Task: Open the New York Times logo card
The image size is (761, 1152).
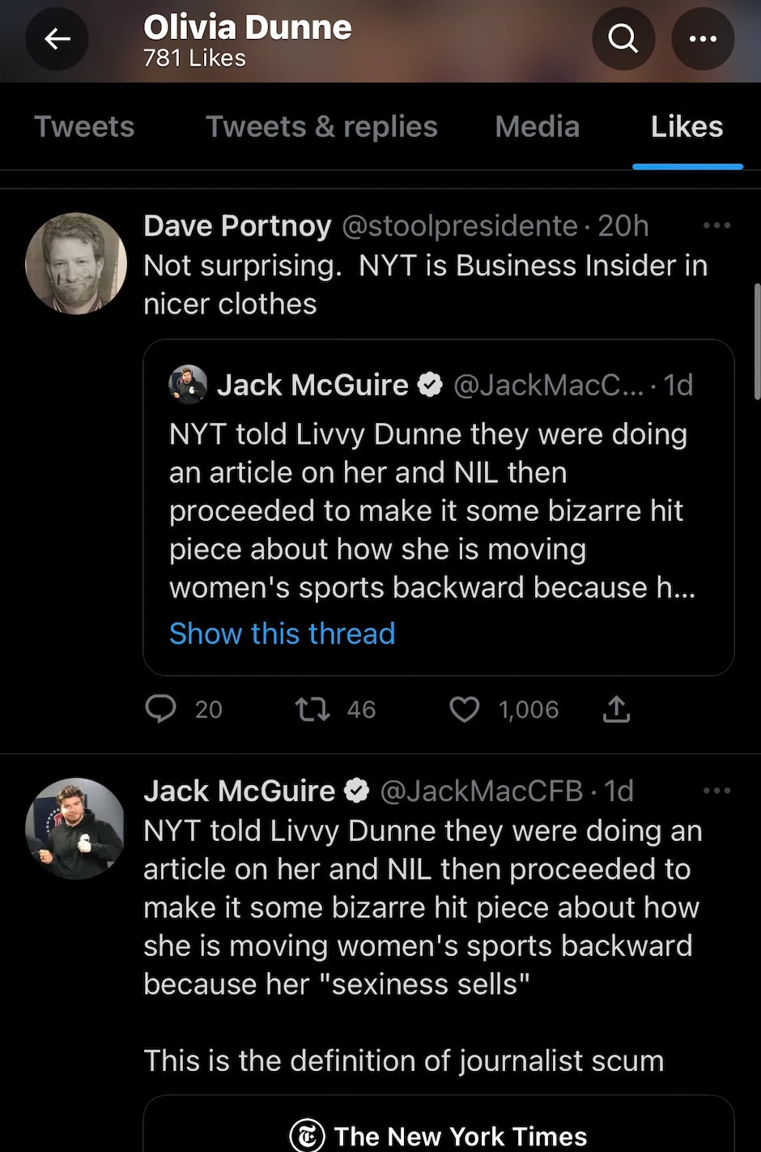Action: 439,1134
